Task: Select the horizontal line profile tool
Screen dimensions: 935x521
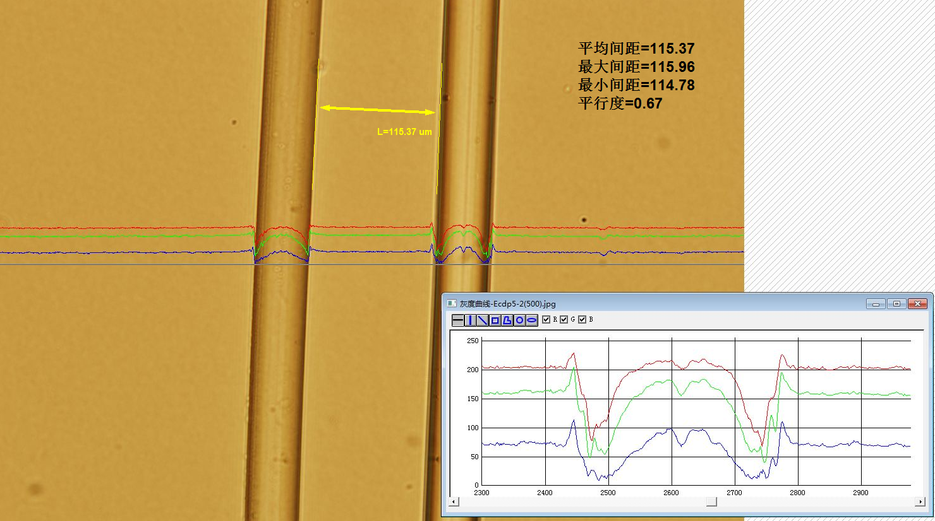Action: (x=458, y=320)
